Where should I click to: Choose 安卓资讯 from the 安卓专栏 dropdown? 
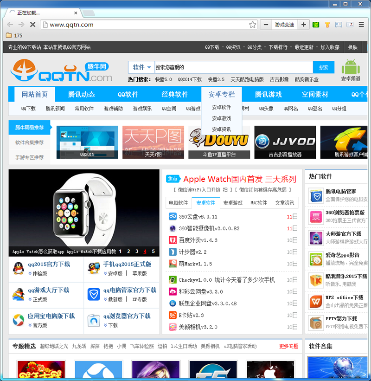point(221,129)
